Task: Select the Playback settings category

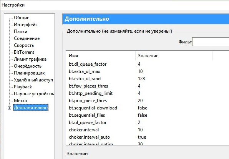Action: coord(23,87)
